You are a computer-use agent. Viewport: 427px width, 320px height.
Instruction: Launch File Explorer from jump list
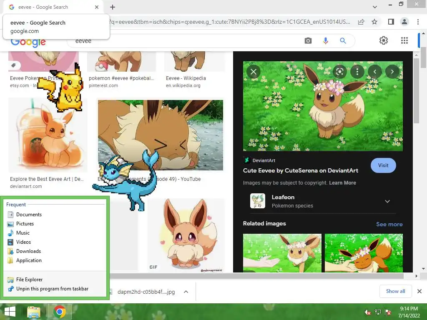[x=29, y=280]
